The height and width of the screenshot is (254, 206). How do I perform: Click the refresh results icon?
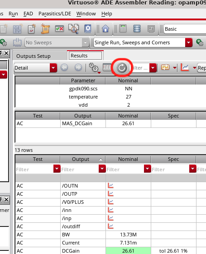pos(122,67)
